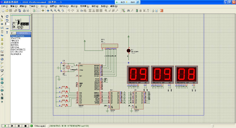Open the first menu in menu bar
The width and height of the screenshot is (236, 128).
4,6
